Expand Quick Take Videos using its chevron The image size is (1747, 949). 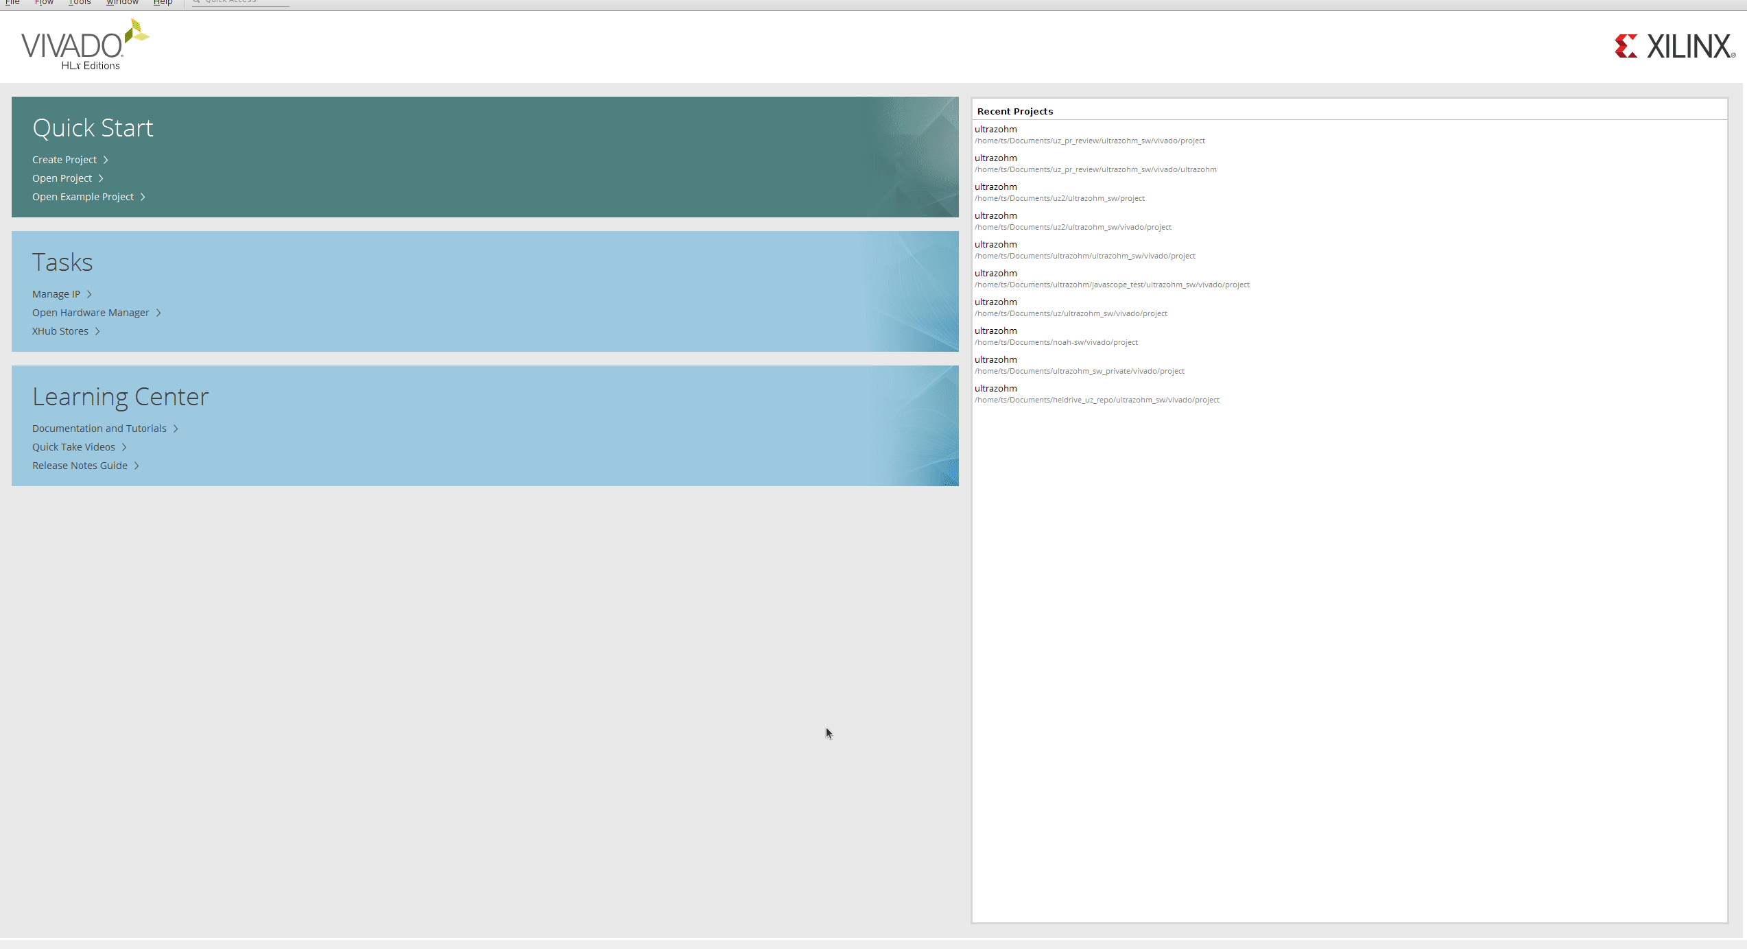point(124,446)
